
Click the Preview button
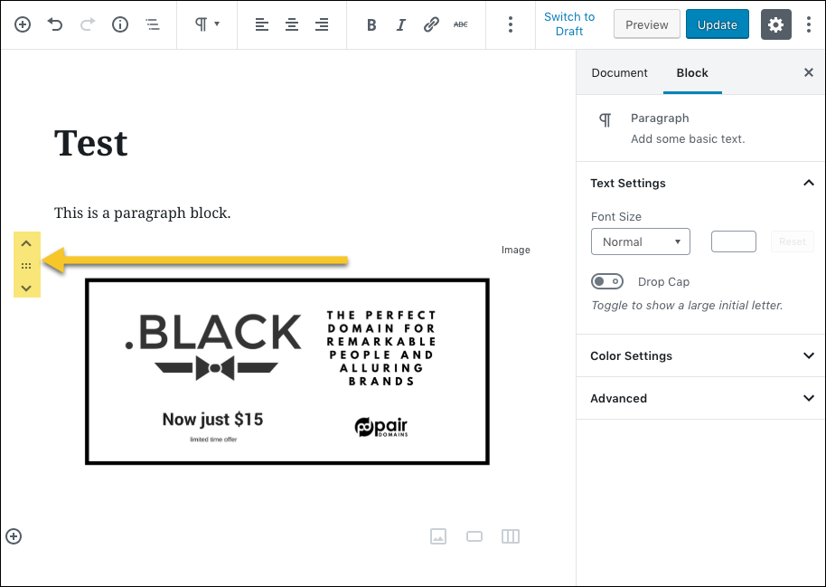point(647,24)
